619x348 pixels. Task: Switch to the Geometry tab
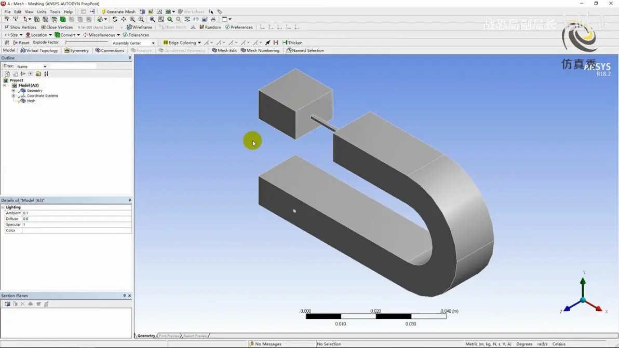pyautogui.click(x=146, y=336)
